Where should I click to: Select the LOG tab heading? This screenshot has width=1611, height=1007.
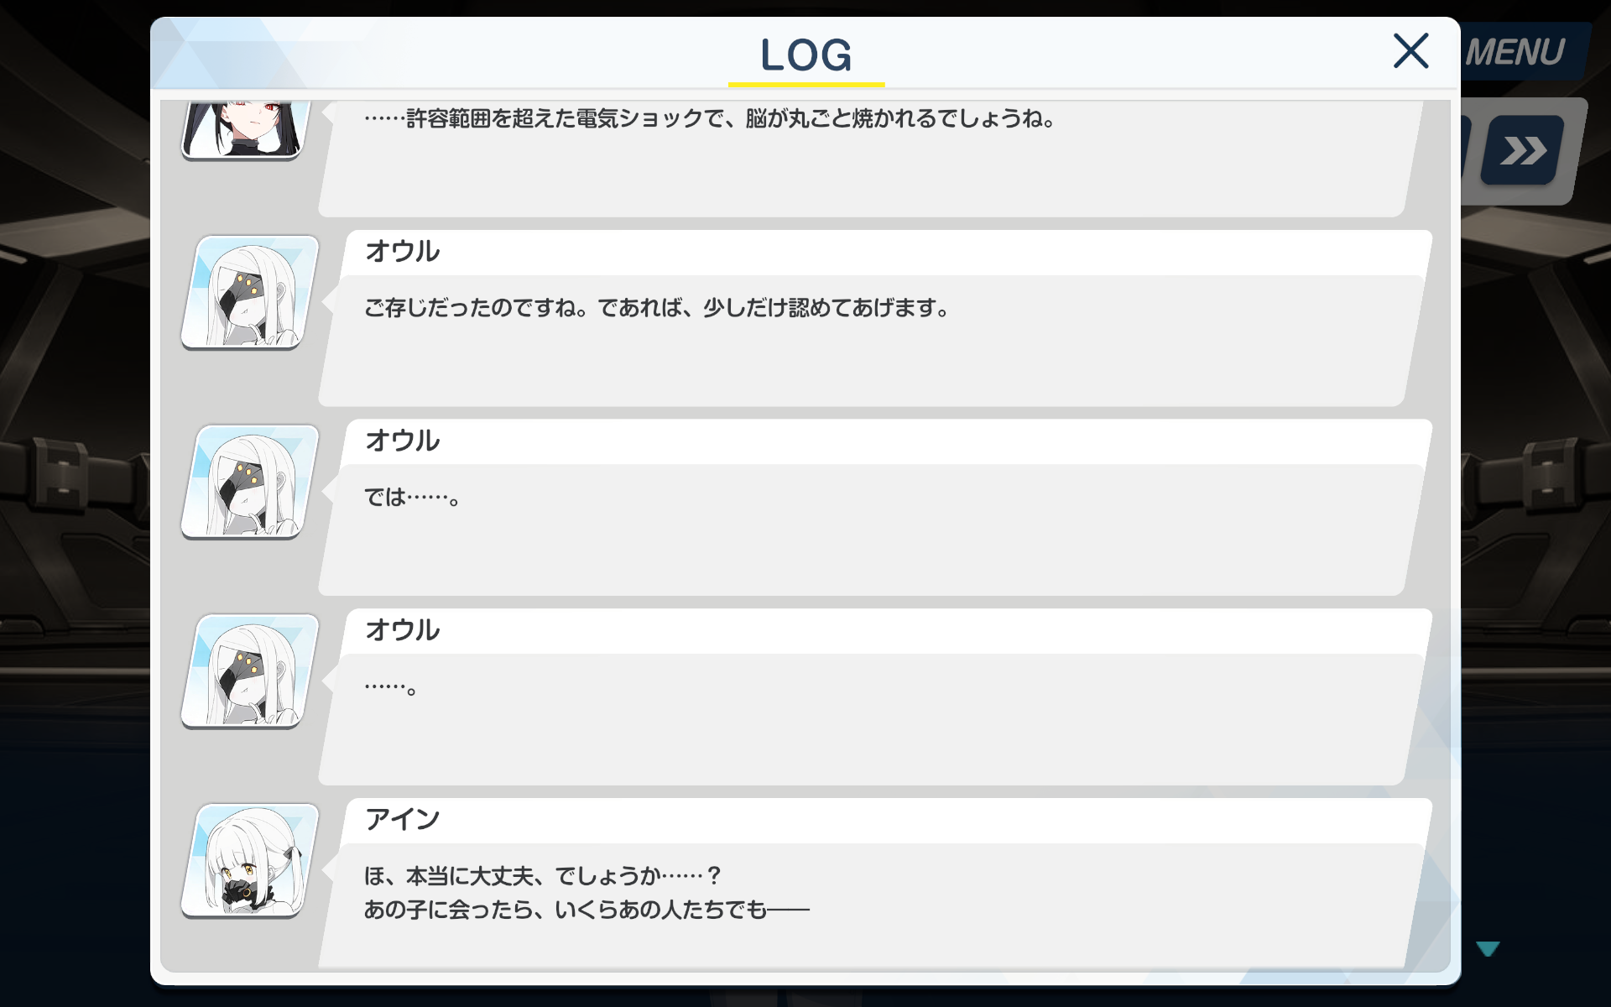806,55
